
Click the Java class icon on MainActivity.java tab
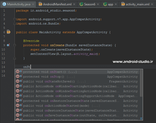[x=4, y=4]
